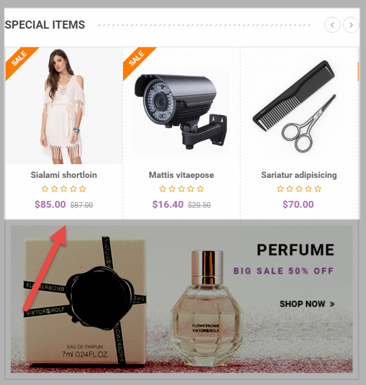This screenshot has height=385, width=366.
Task: Click the next arrow in Special Items
Action: pyautogui.click(x=351, y=25)
